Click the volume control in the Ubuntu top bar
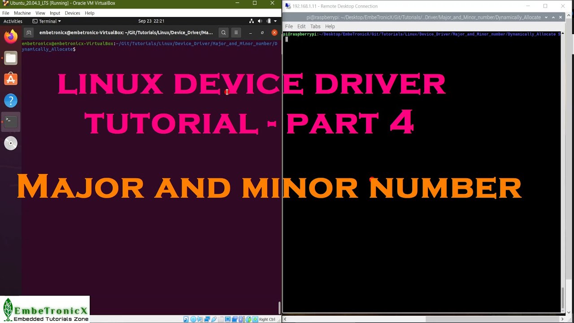This screenshot has width=574, height=323. 260,21
